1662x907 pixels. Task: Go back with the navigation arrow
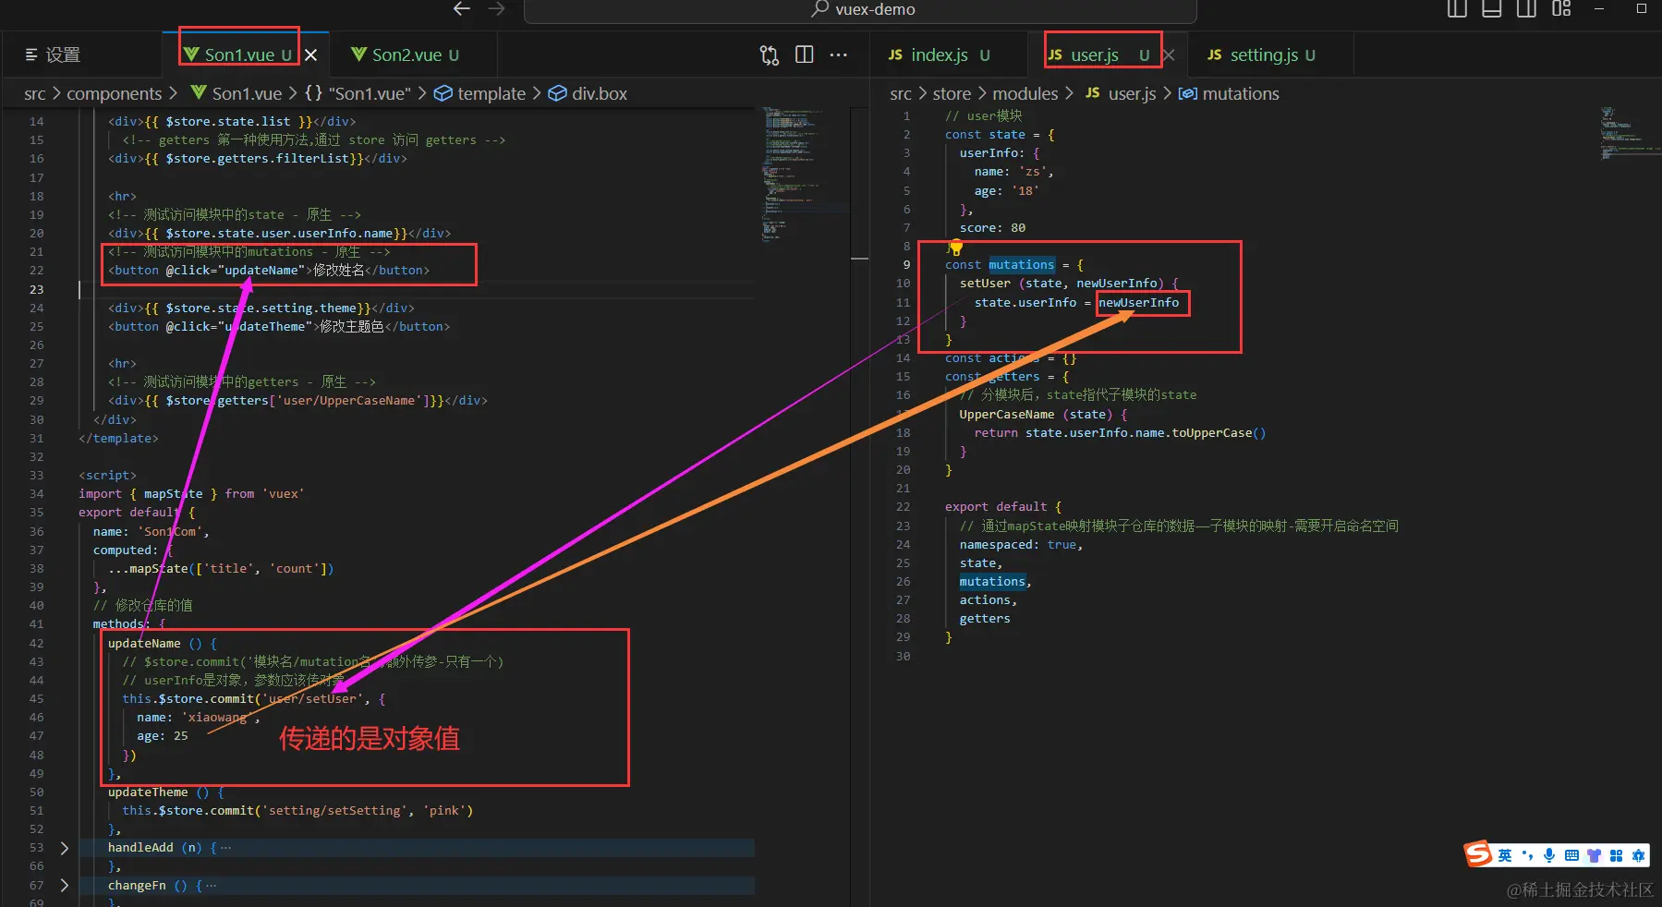[462, 9]
